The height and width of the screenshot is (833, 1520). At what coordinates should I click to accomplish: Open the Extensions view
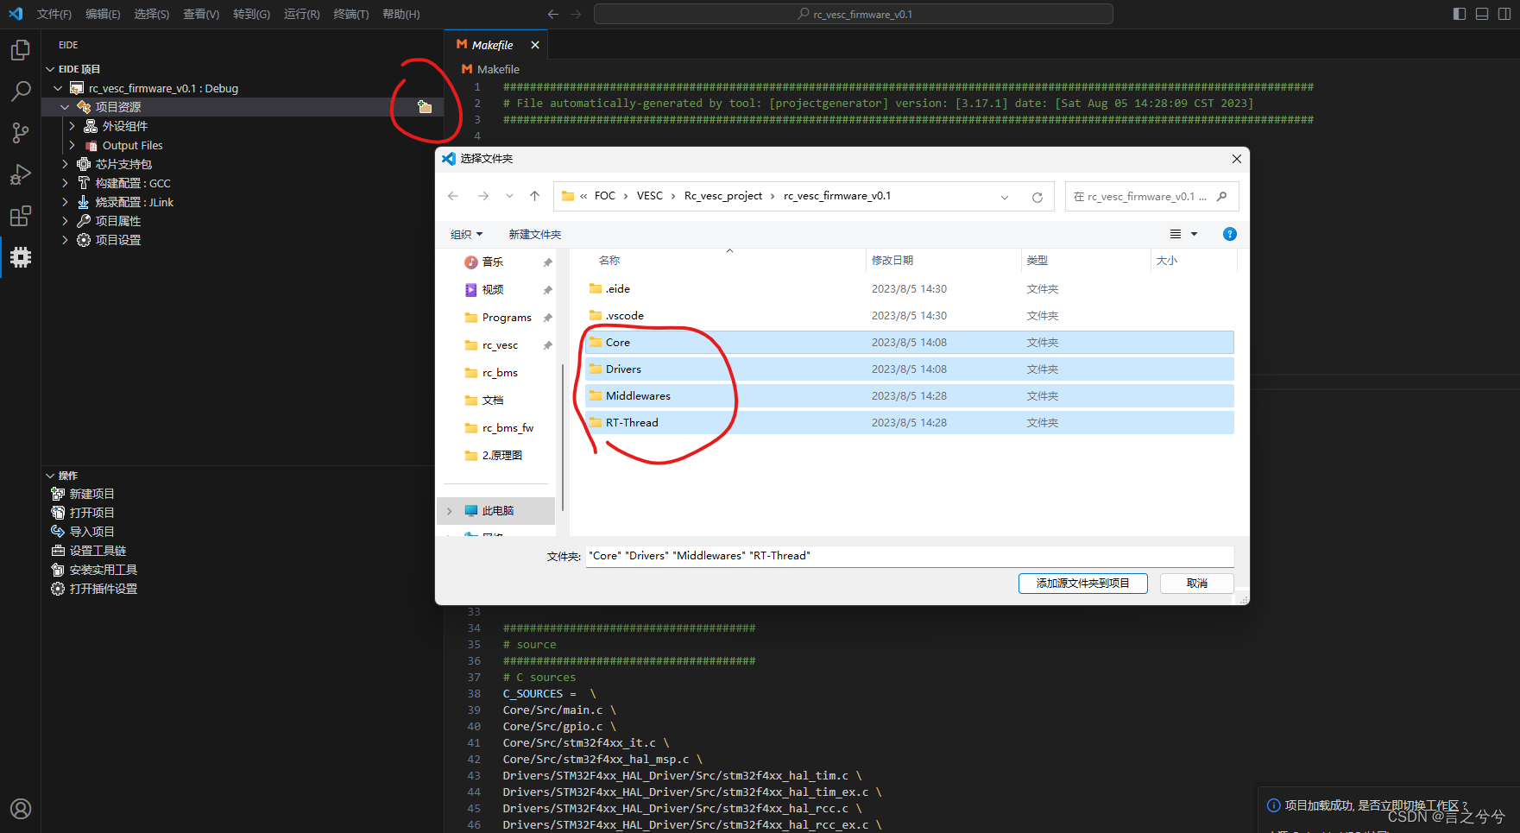click(x=20, y=215)
